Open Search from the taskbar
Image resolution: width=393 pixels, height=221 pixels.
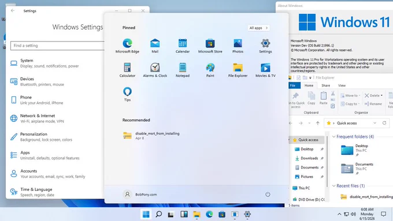[x=159, y=214]
